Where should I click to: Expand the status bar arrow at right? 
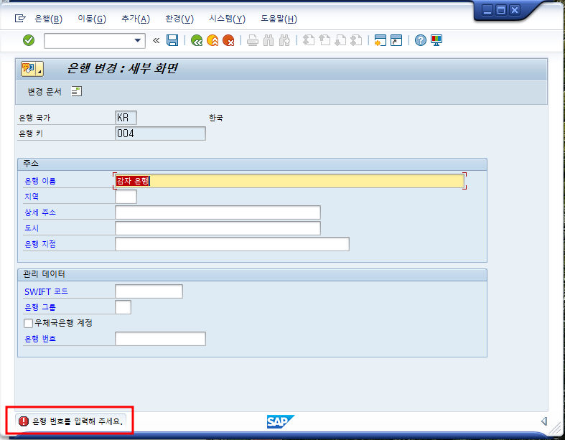point(544,421)
